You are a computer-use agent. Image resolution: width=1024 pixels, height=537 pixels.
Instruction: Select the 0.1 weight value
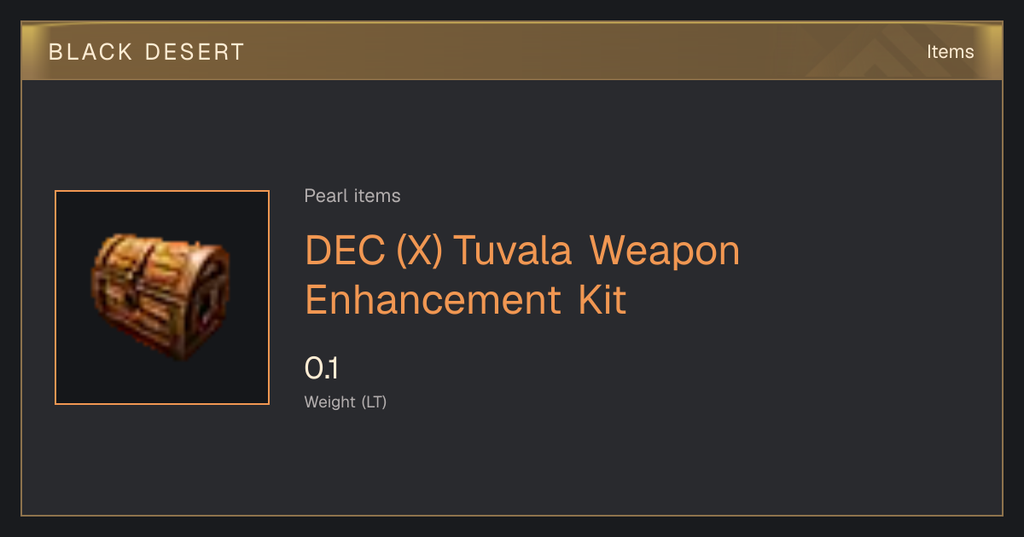click(x=322, y=368)
